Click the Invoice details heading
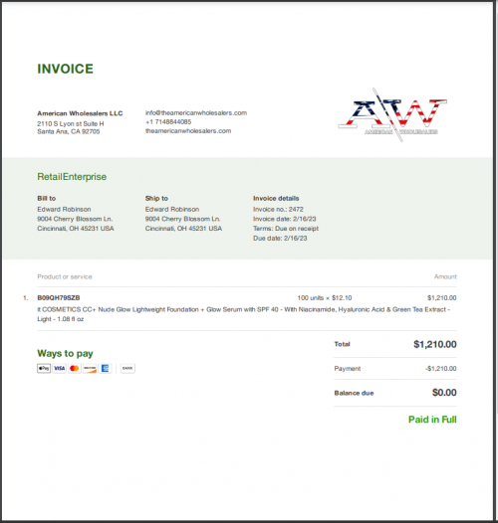This screenshot has width=498, height=523. pos(276,198)
